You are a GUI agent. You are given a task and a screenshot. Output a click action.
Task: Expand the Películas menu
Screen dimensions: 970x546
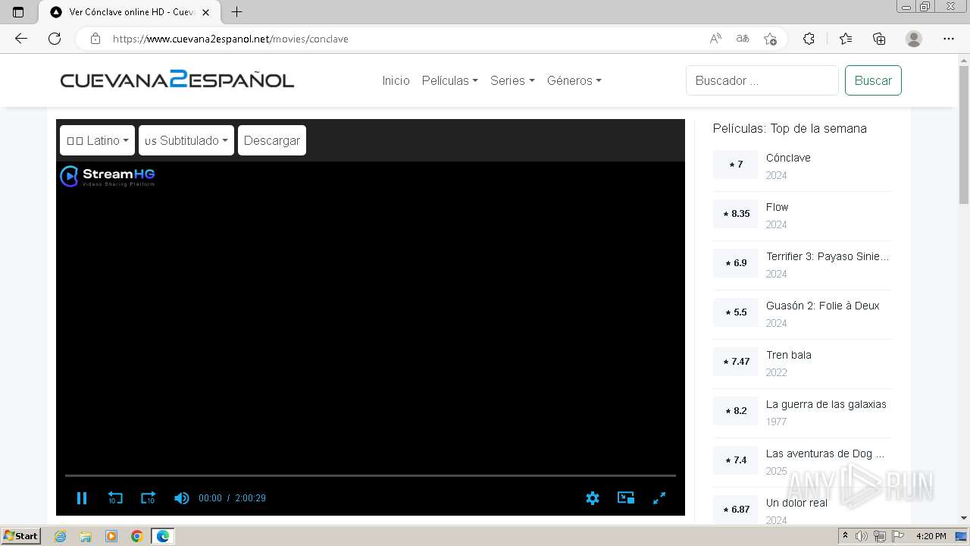[449, 80]
